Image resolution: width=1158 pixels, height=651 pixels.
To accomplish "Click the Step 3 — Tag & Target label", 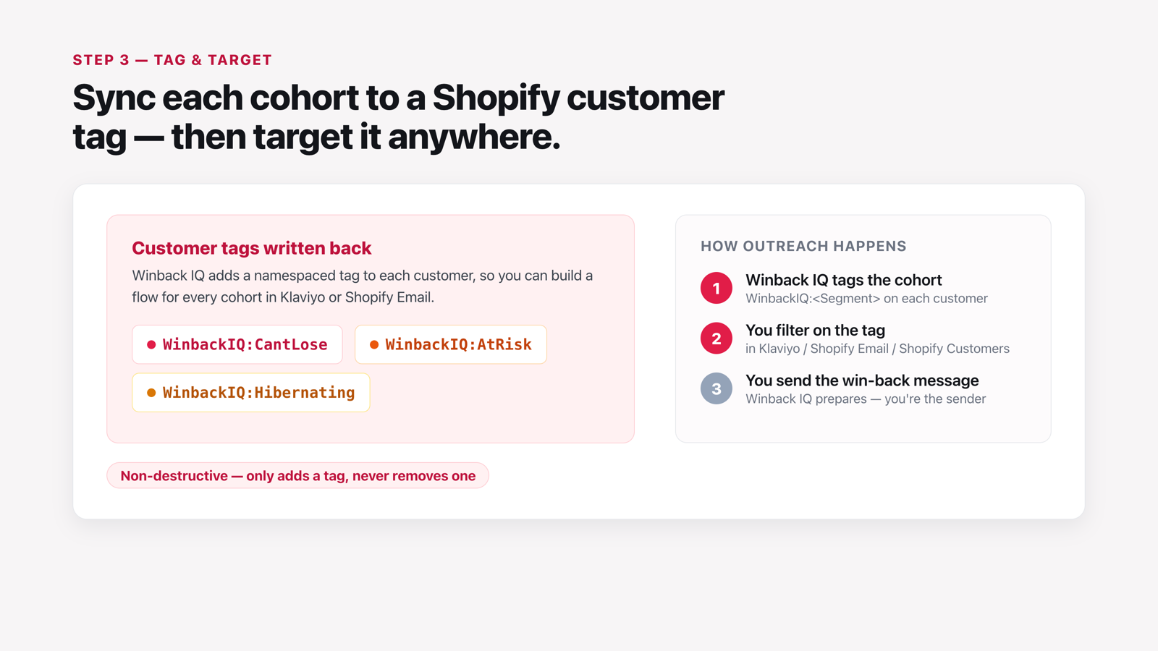I will click(x=172, y=60).
